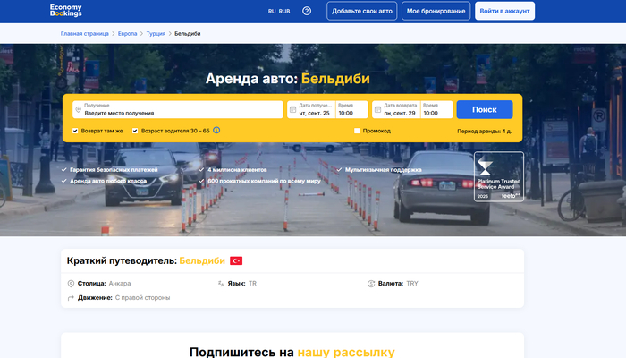Open the RU RUB language and currency selector
This screenshot has width=626, height=358.
tap(279, 12)
